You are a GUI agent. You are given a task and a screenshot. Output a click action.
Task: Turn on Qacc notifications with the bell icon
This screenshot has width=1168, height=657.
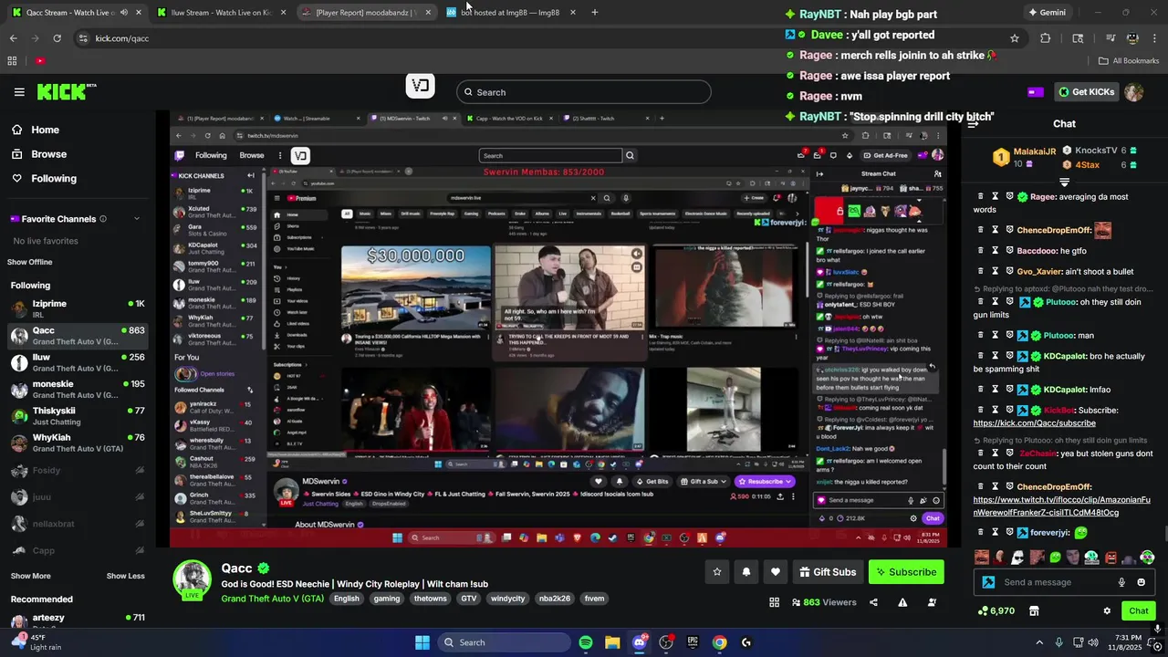(x=746, y=572)
